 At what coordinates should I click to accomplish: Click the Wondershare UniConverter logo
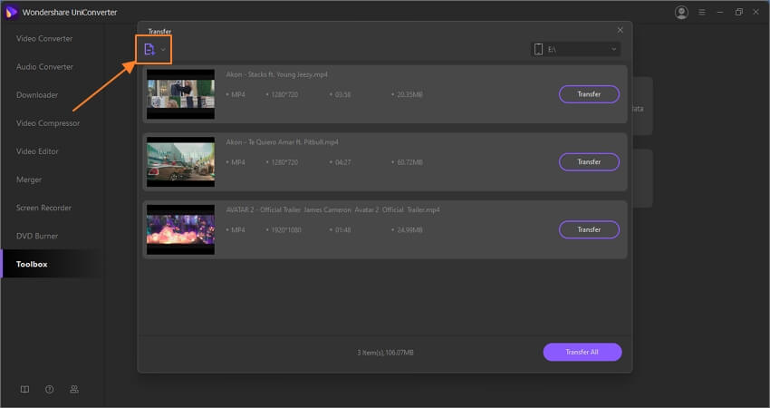pyautogui.click(x=11, y=13)
